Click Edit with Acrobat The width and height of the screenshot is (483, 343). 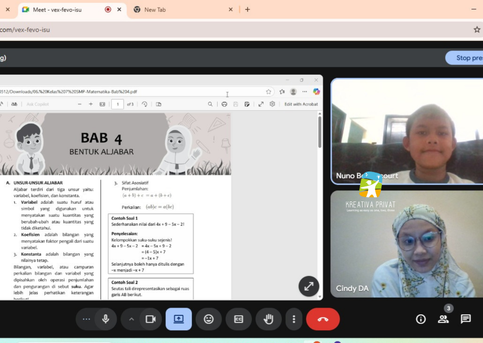(301, 104)
